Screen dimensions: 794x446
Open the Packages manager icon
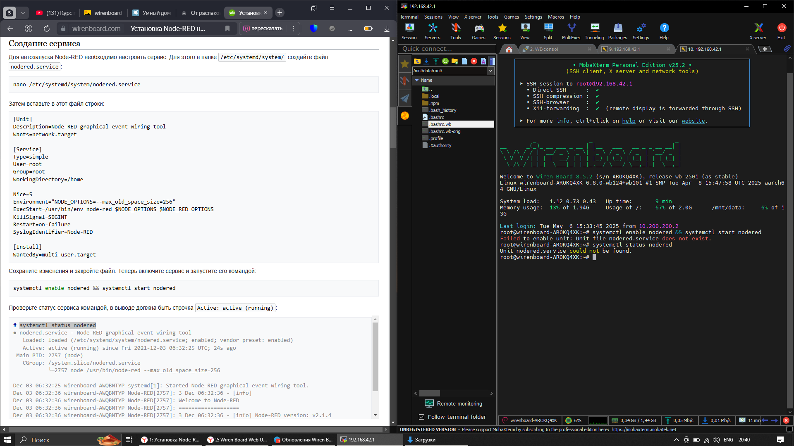point(617,31)
